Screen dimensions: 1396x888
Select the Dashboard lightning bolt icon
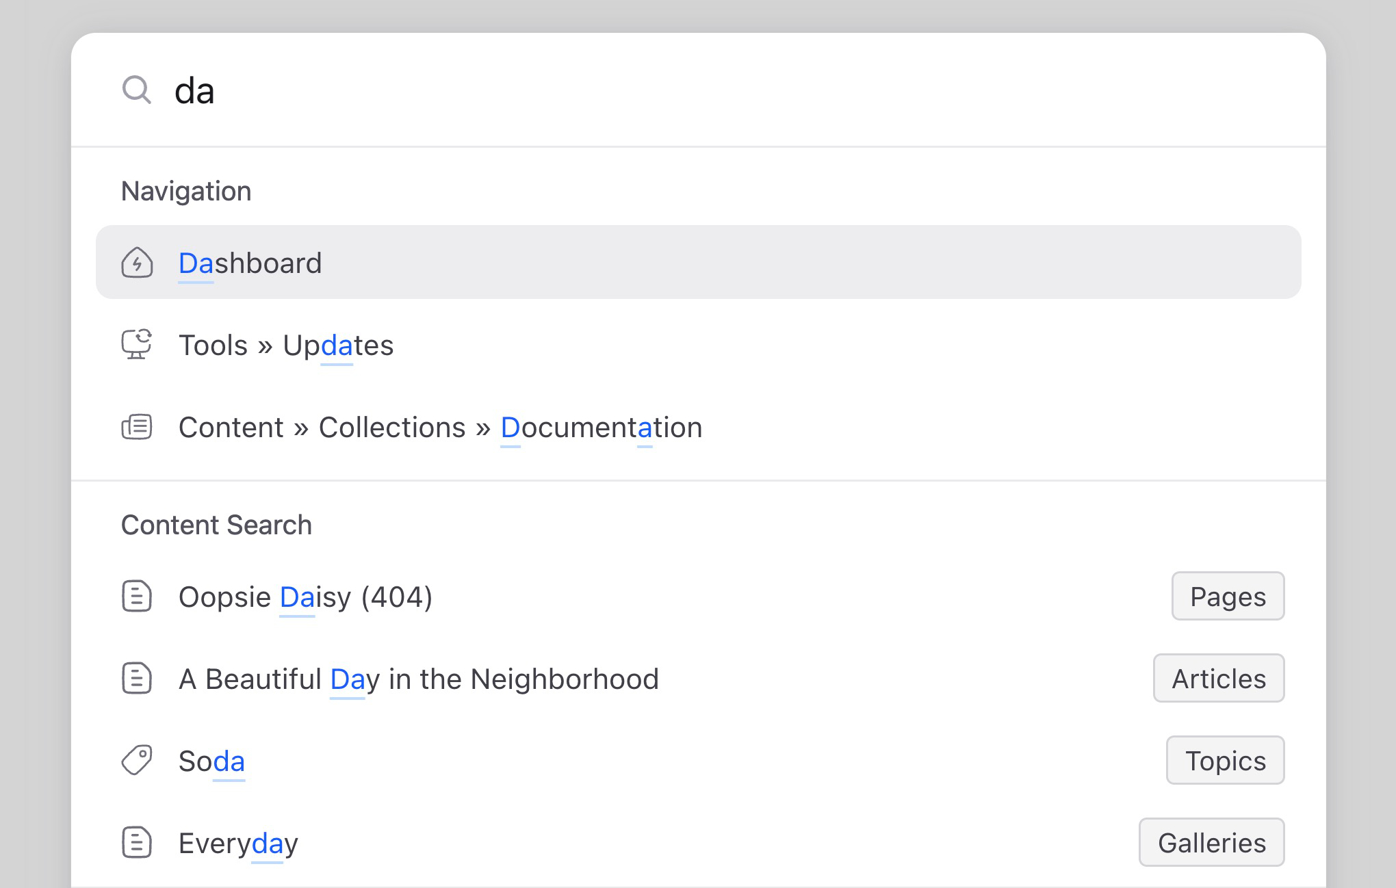click(x=136, y=263)
